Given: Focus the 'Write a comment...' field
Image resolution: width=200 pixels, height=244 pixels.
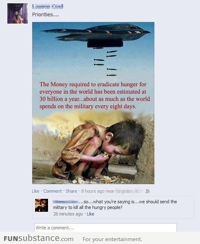Looking at the screenshot, I should pyautogui.click(x=105, y=228).
